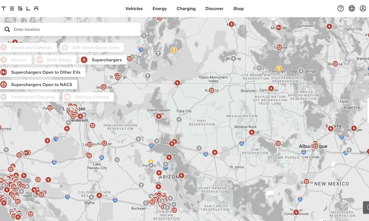Click the Shiprock map label
Screen dimensions: 369x221
pos(248,91)
